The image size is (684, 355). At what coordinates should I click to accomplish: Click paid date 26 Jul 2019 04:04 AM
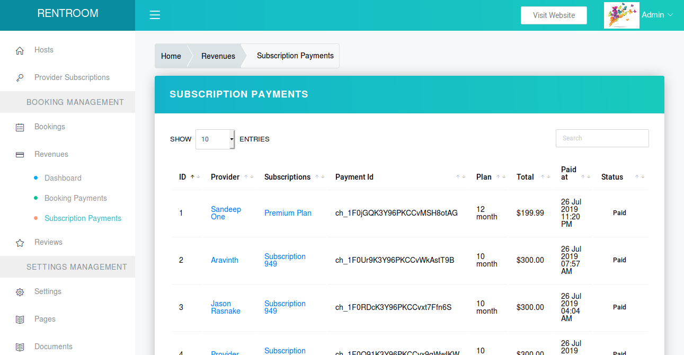click(571, 307)
